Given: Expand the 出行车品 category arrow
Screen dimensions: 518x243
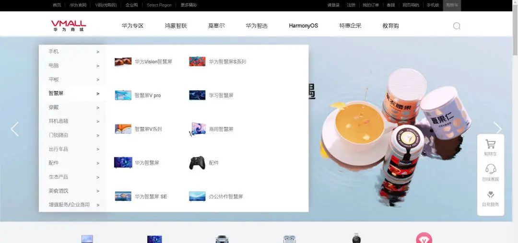Looking at the screenshot, I should tap(98, 150).
